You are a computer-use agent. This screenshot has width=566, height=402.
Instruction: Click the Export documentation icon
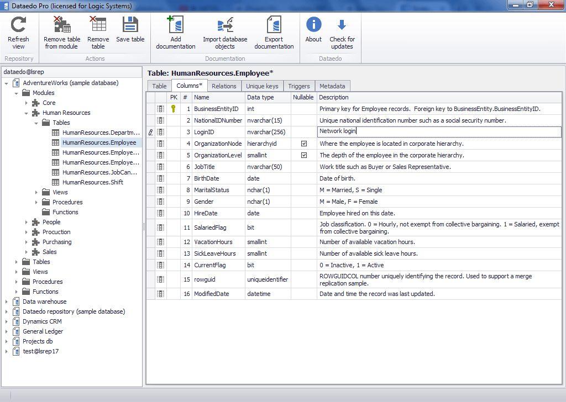(274, 24)
